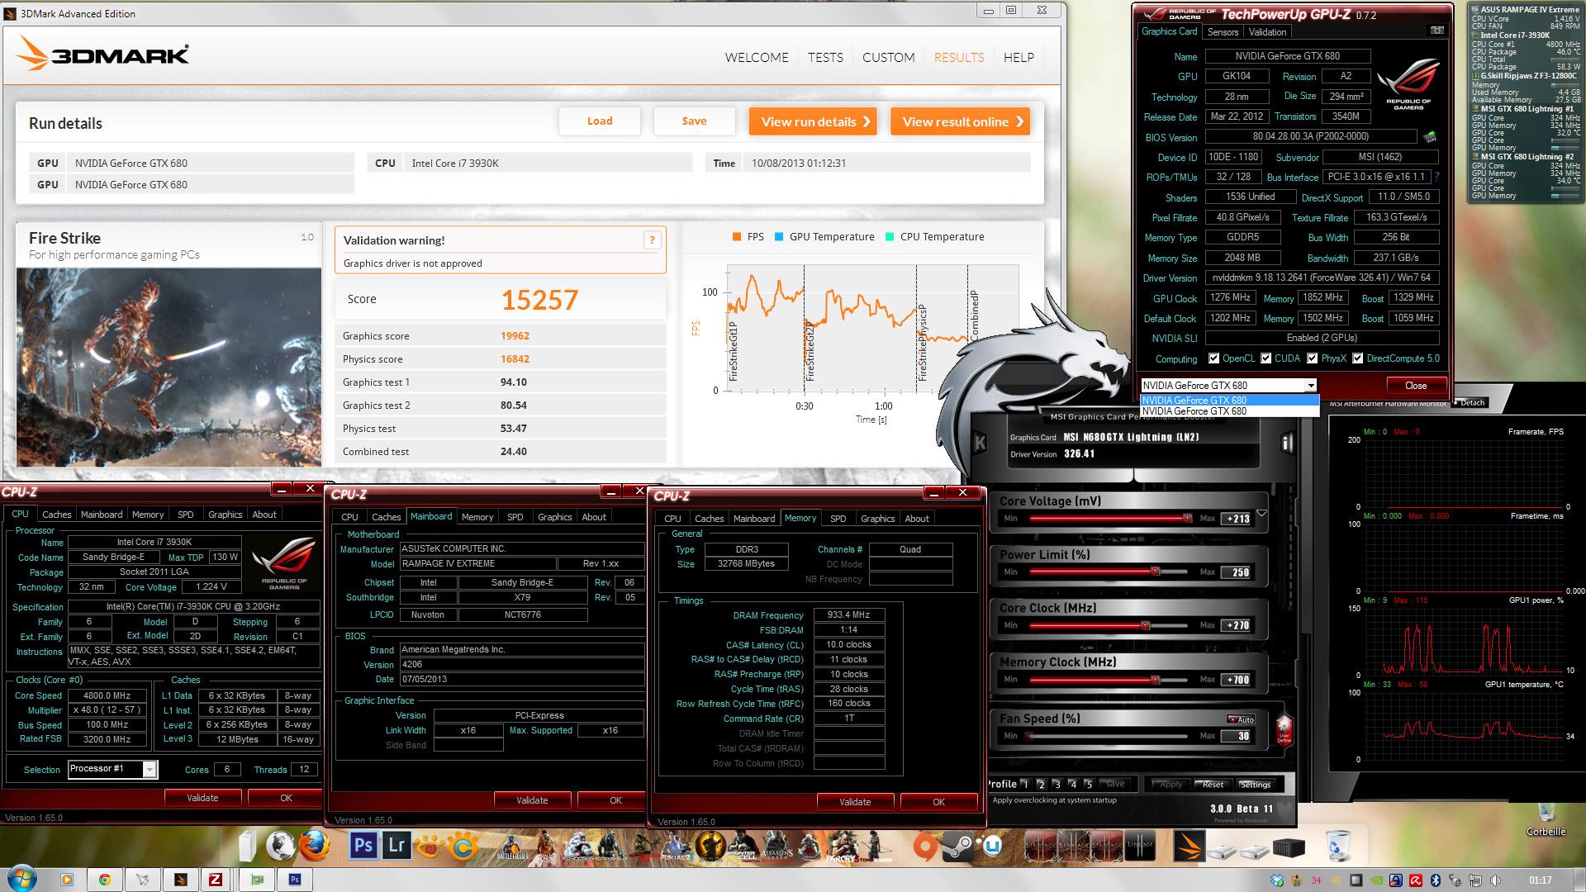1586x892 pixels.
Task: Click the Afterburner info 'i' button
Action: click(x=1287, y=444)
